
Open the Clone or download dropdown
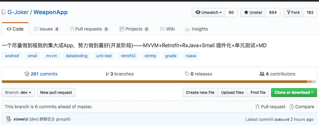(x=294, y=93)
